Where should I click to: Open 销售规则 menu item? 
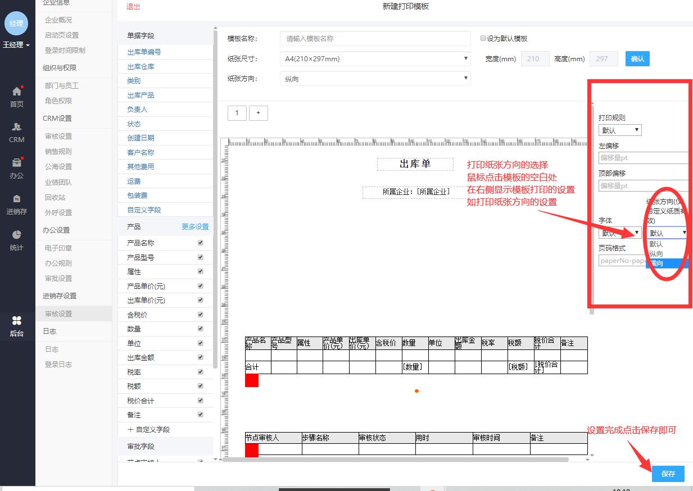[x=58, y=151]
